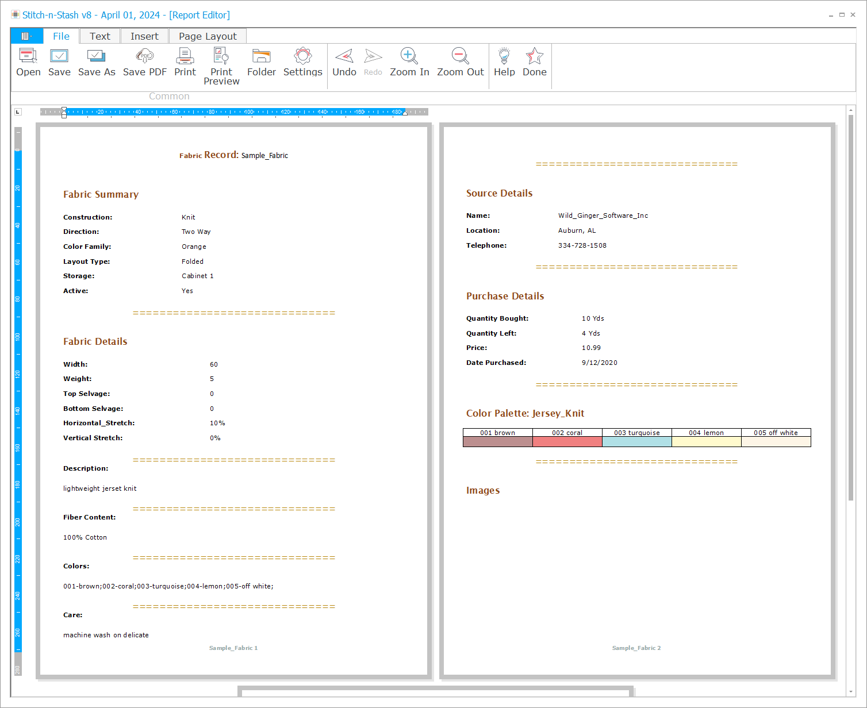Switch to the Text tab
The image size is (867, 708).
(99, 36)
